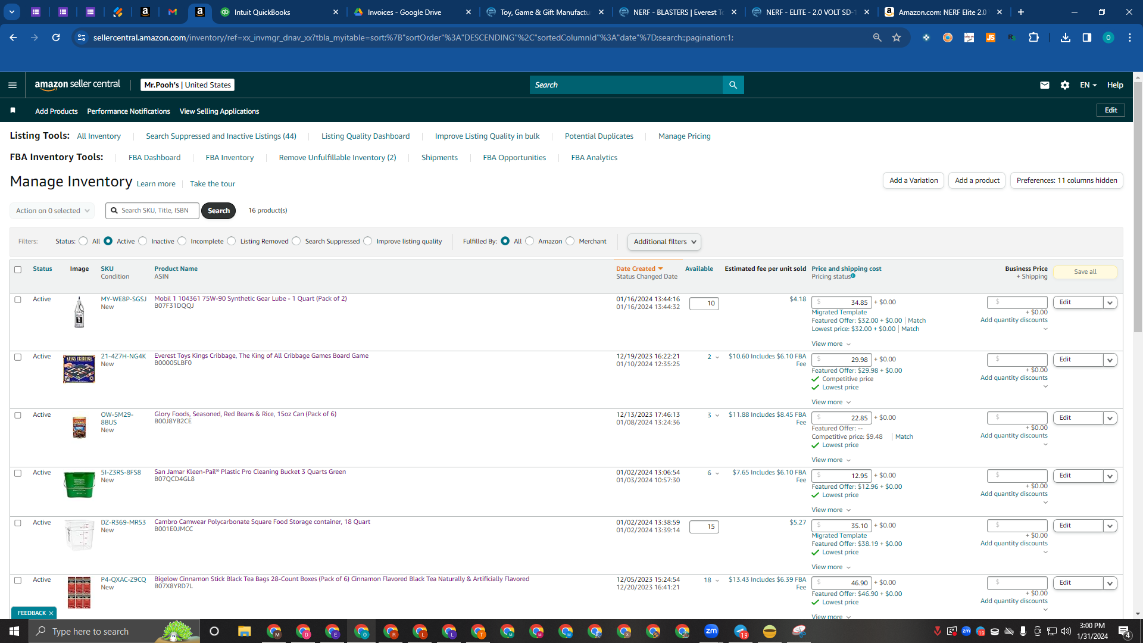The height and width of the screenshot is (643, 1143).
Task: Open File Explorer from the taskbar
Action: tap(245, 631)
